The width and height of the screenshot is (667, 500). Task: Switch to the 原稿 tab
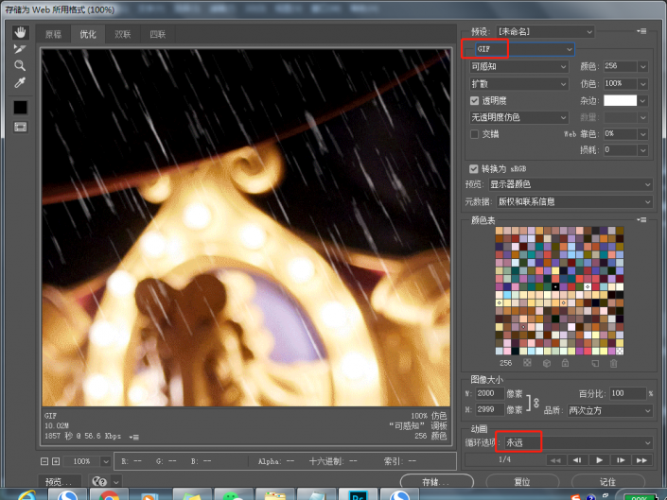coord(53,35)
